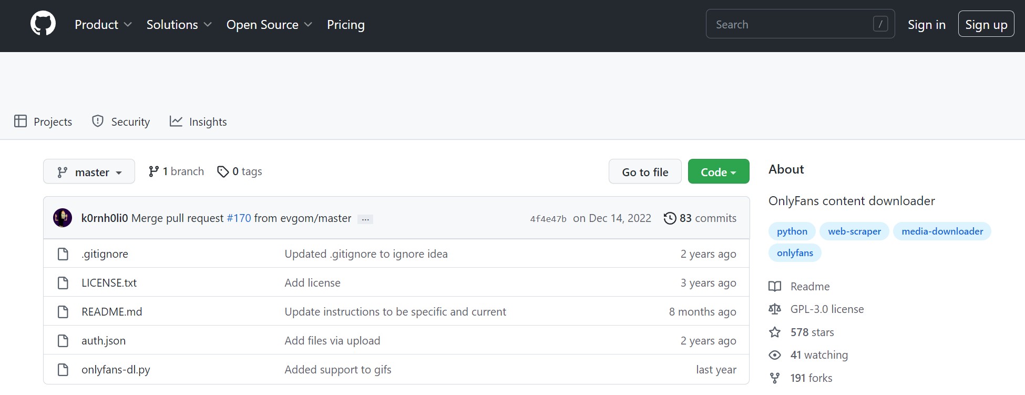Open the onlyfans-dl.py file
1025x395 pixels.
coord(116,370)
